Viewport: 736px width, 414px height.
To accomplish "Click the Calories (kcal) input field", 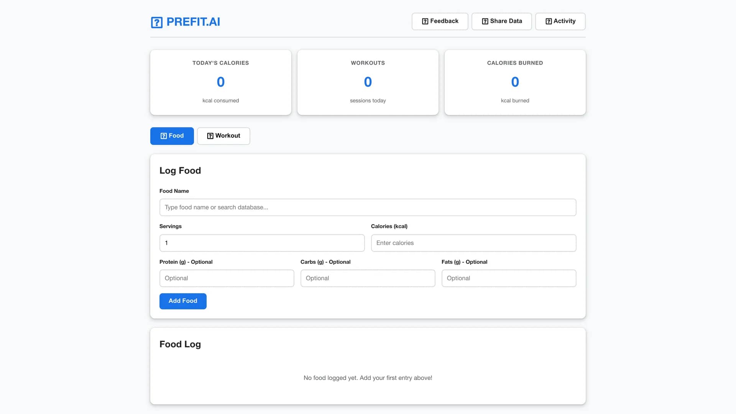I will coord(473,243).
